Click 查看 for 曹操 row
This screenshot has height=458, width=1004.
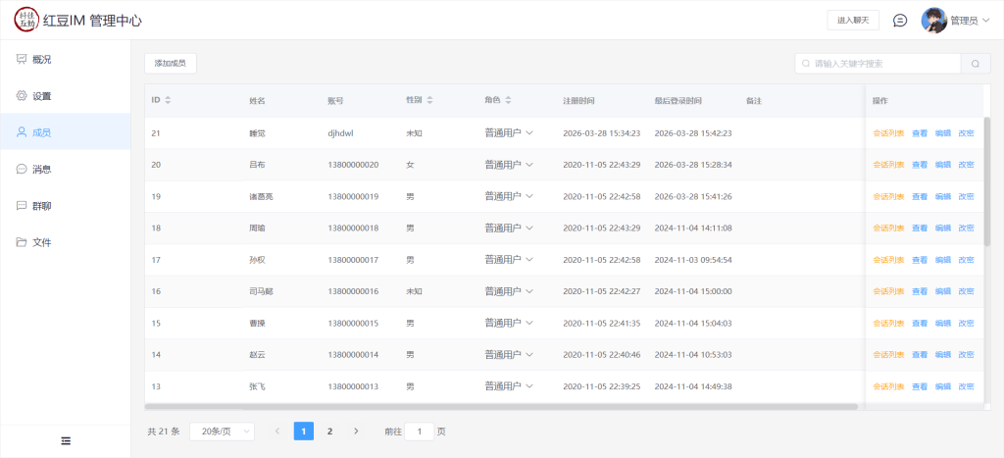point(920,324)
